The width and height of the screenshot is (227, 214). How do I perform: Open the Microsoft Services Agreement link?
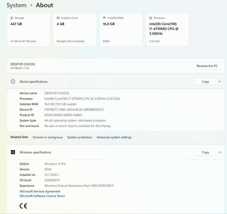[40, 191]
